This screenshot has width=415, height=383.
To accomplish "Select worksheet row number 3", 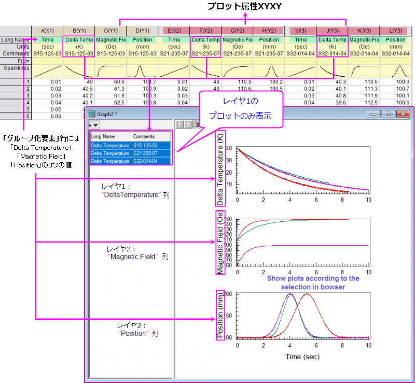I will (16, 95).
